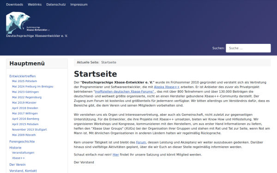The image size is (277, 173).
Task: Select Mai 2025 Potsdam meeting
Action: (x=24, y=81)
